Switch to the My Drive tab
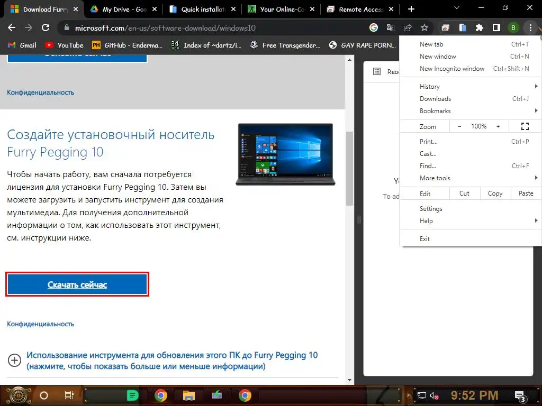The height and width of the screenshot is (406, 542). point(119,10)
